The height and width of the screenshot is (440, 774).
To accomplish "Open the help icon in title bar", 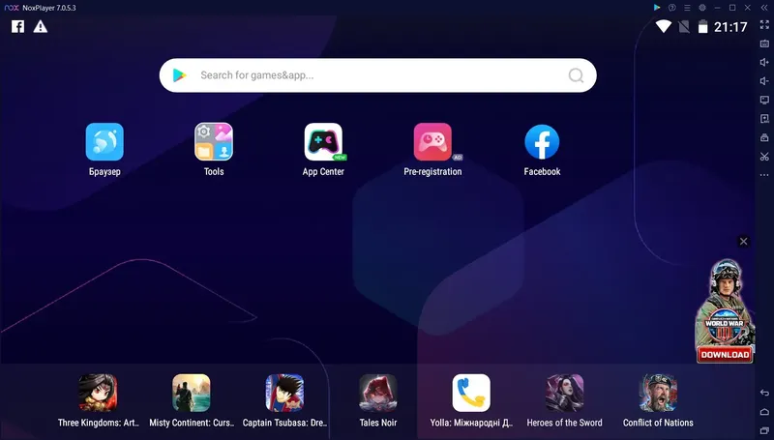I will (x=671, y=8).
